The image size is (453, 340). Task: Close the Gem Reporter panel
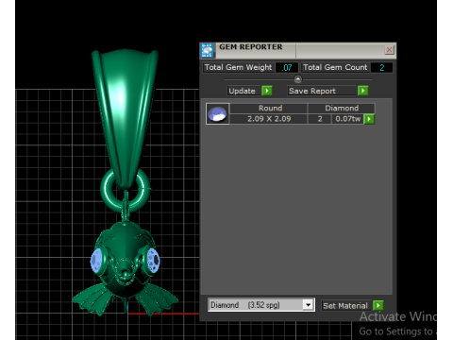click(x=389, y=50)
